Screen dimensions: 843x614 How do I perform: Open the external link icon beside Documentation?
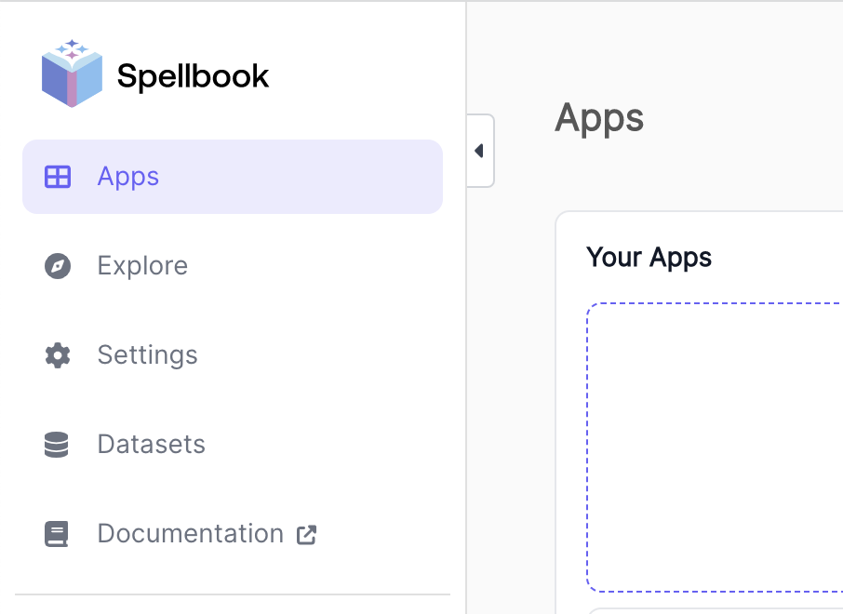tap(308, 535)
